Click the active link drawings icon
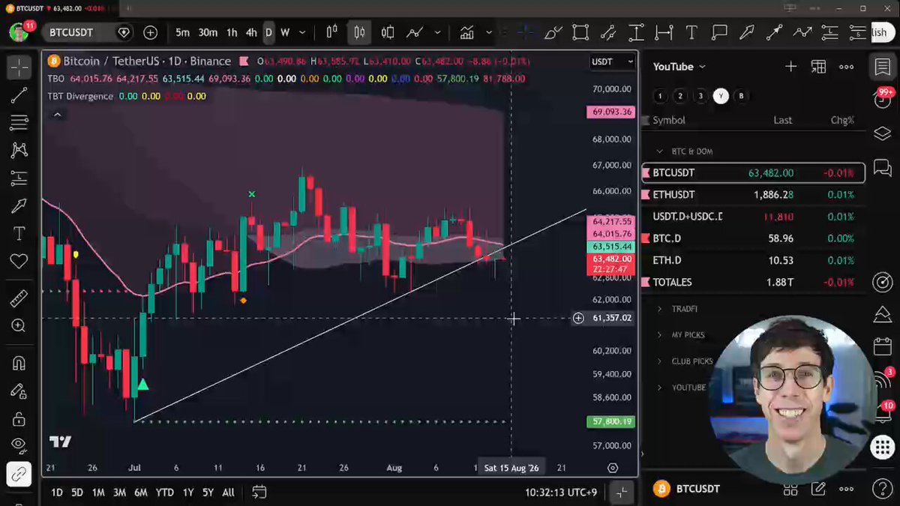Screen dimensions: 900x506 click(19, 474)
